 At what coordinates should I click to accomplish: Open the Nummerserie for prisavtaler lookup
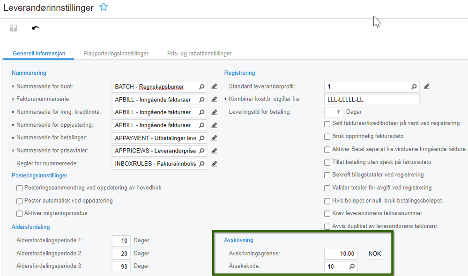pos(201,151)
